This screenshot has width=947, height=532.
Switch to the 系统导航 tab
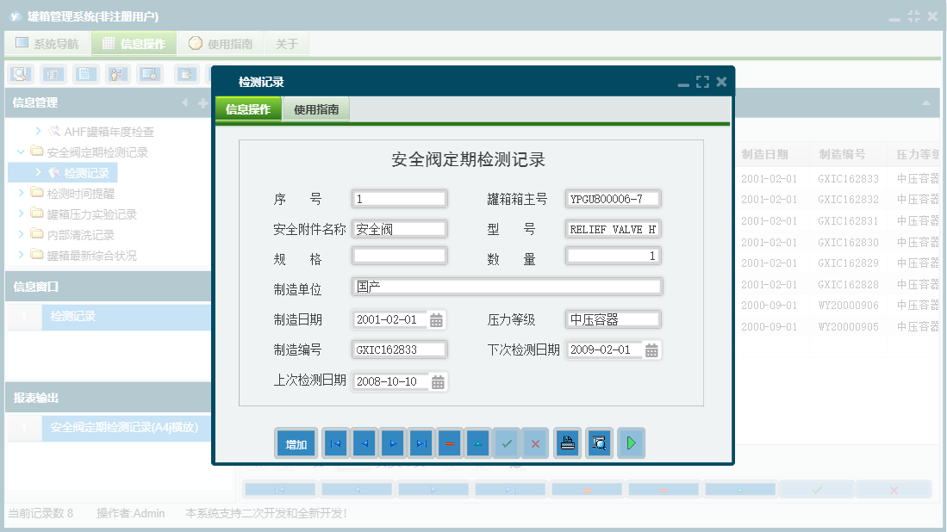pyautogui.click(x=47, y=42)
